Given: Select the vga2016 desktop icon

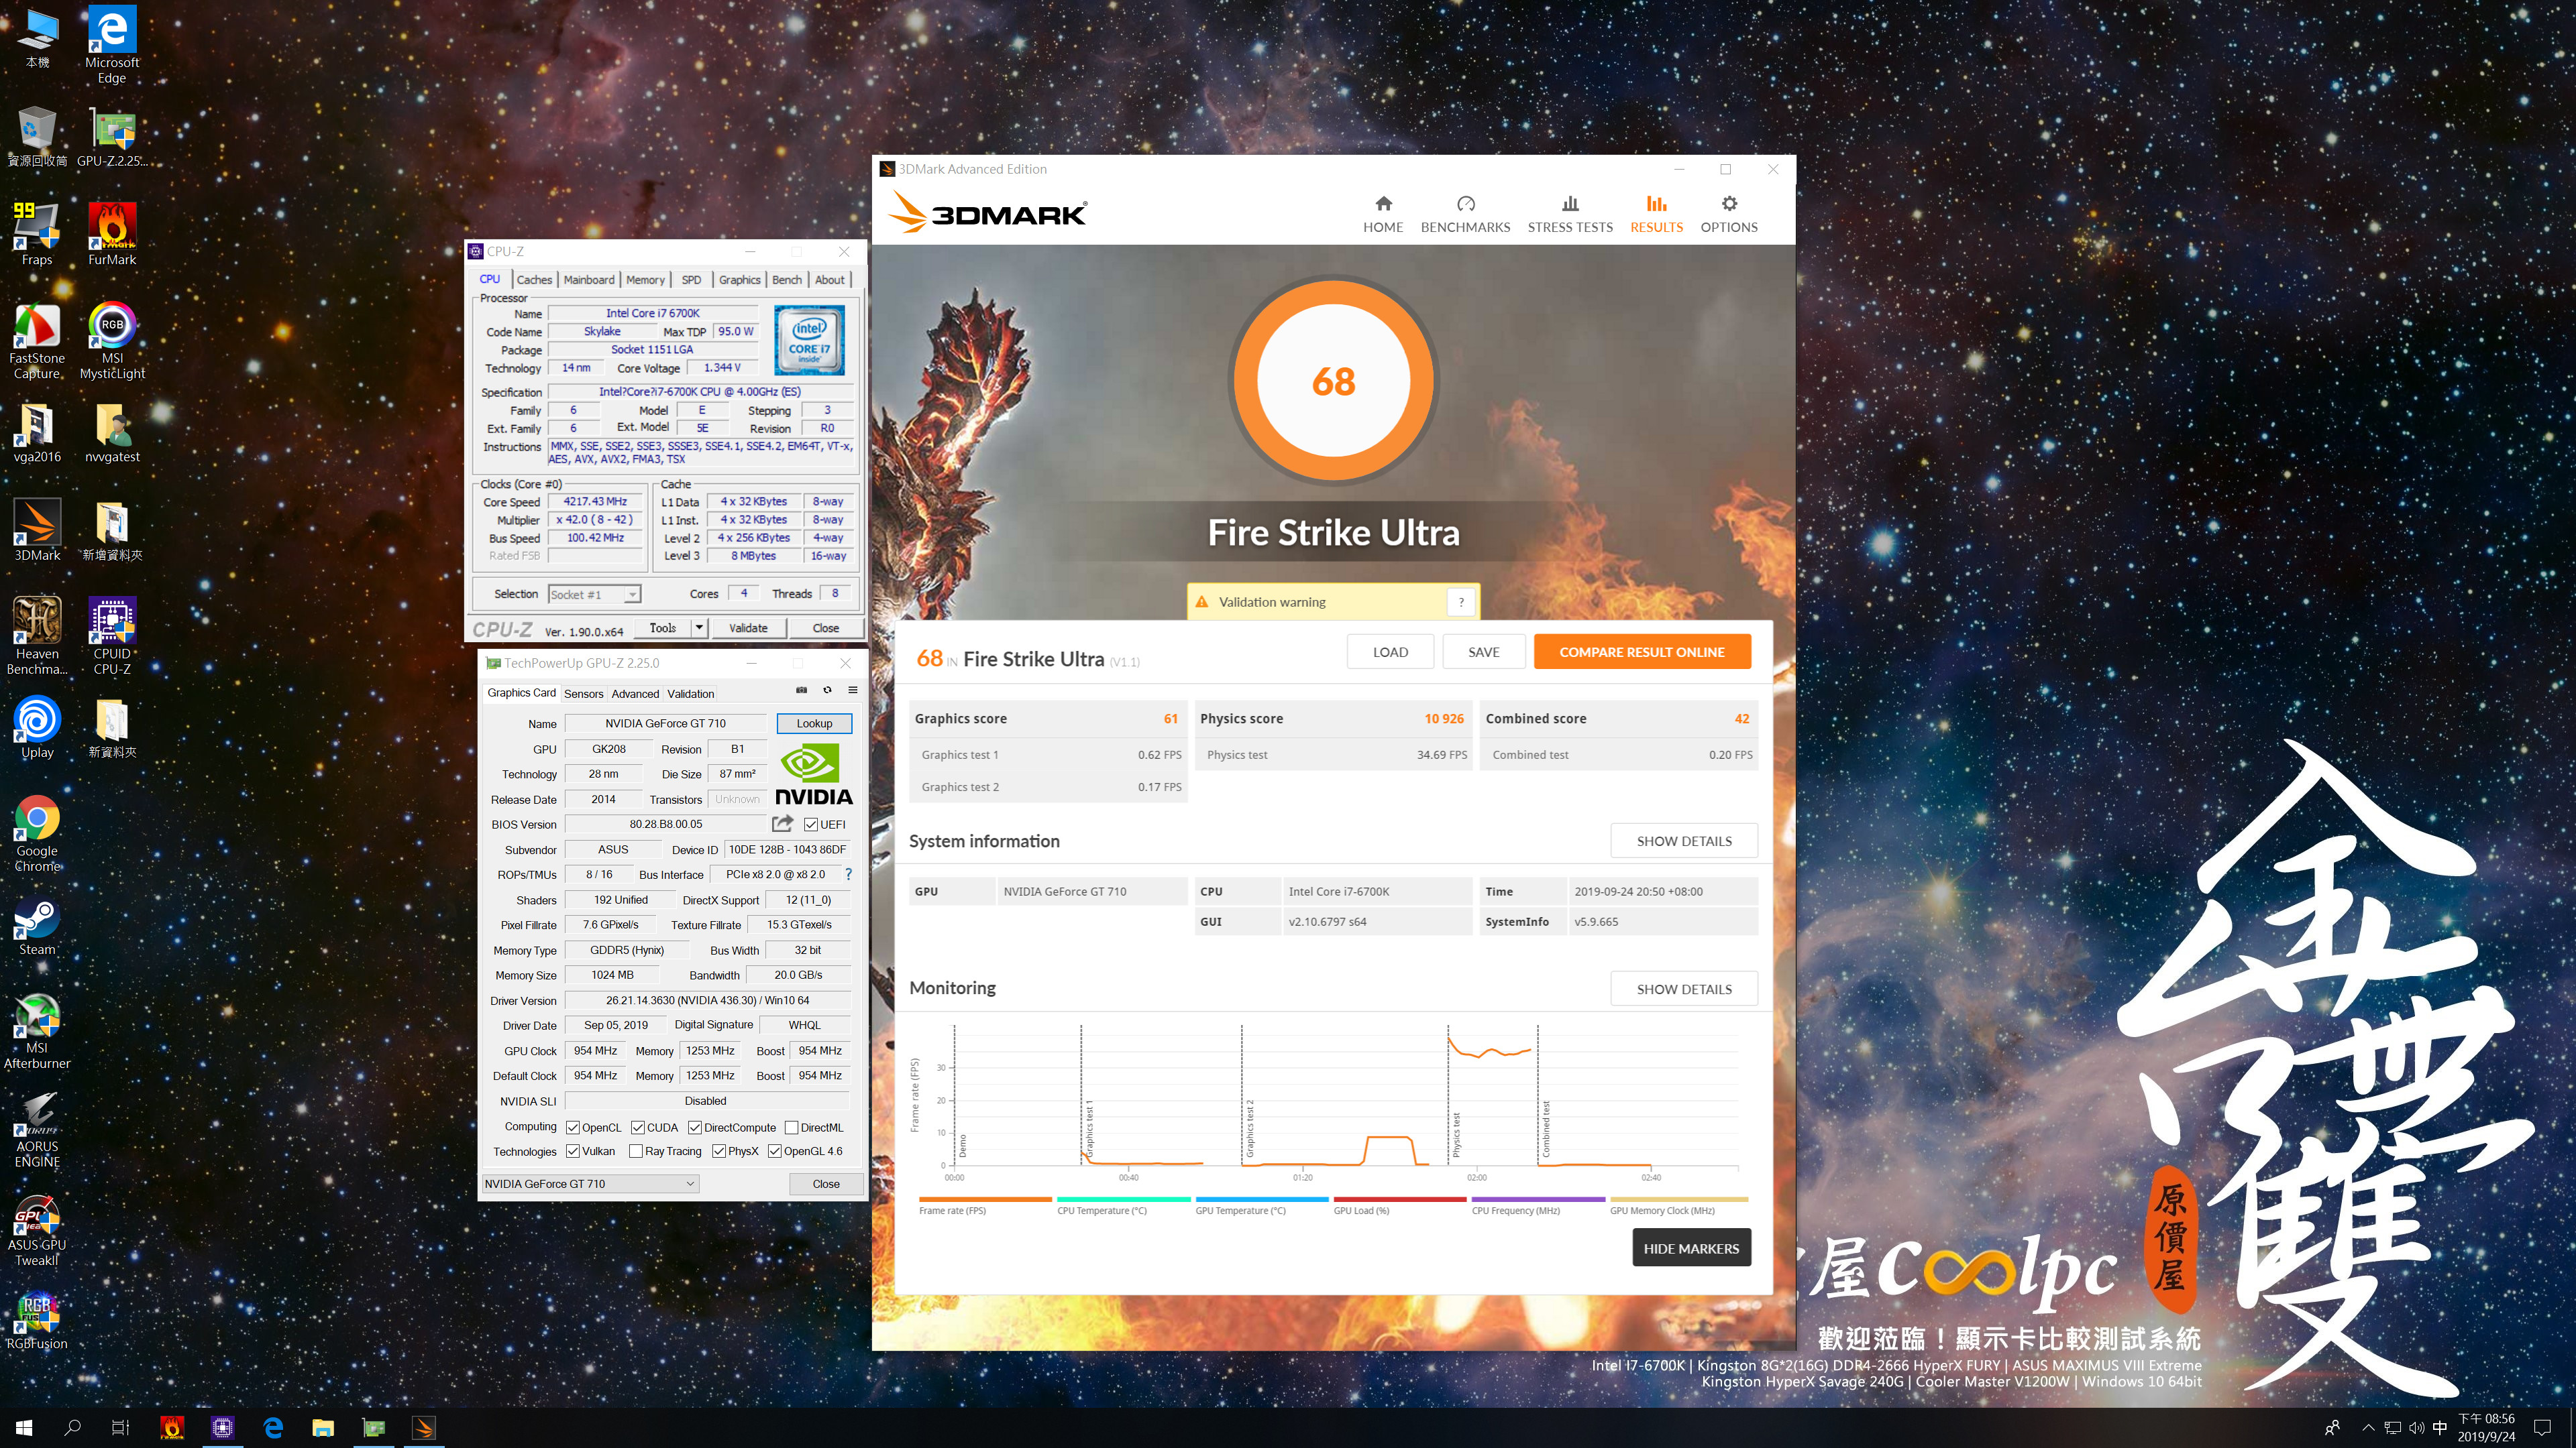Looking at the screenshot, I should [37, 432].
